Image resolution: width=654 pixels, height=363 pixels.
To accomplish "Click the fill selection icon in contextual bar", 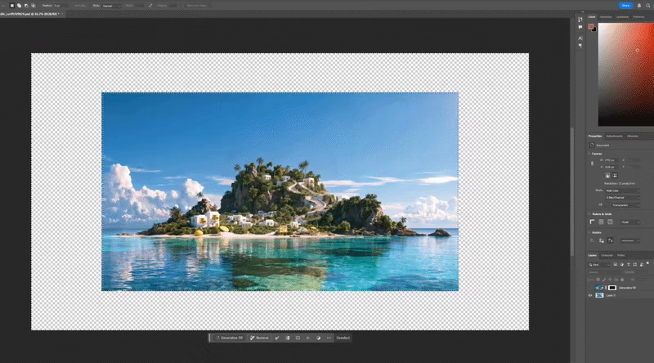I will coord(308,338).
